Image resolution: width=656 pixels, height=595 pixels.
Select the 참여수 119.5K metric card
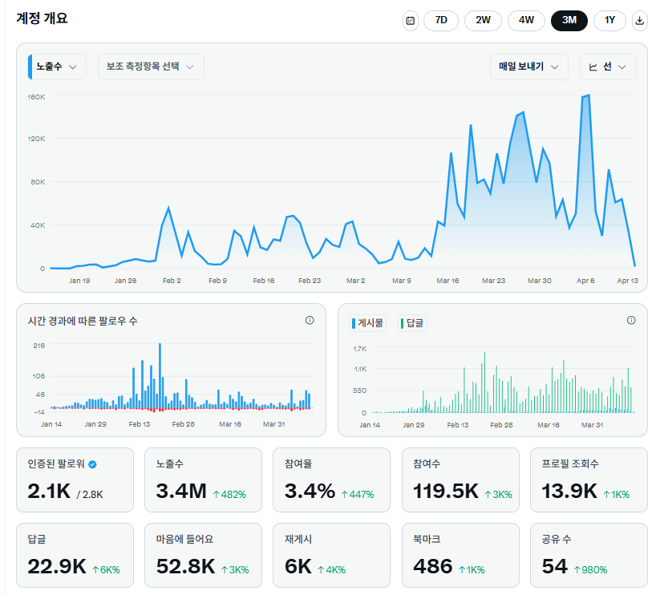click(x=460, y=480)
